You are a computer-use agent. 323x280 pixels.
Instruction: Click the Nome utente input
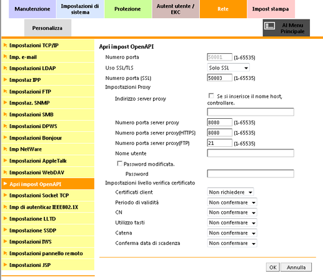tap(251, 153)
